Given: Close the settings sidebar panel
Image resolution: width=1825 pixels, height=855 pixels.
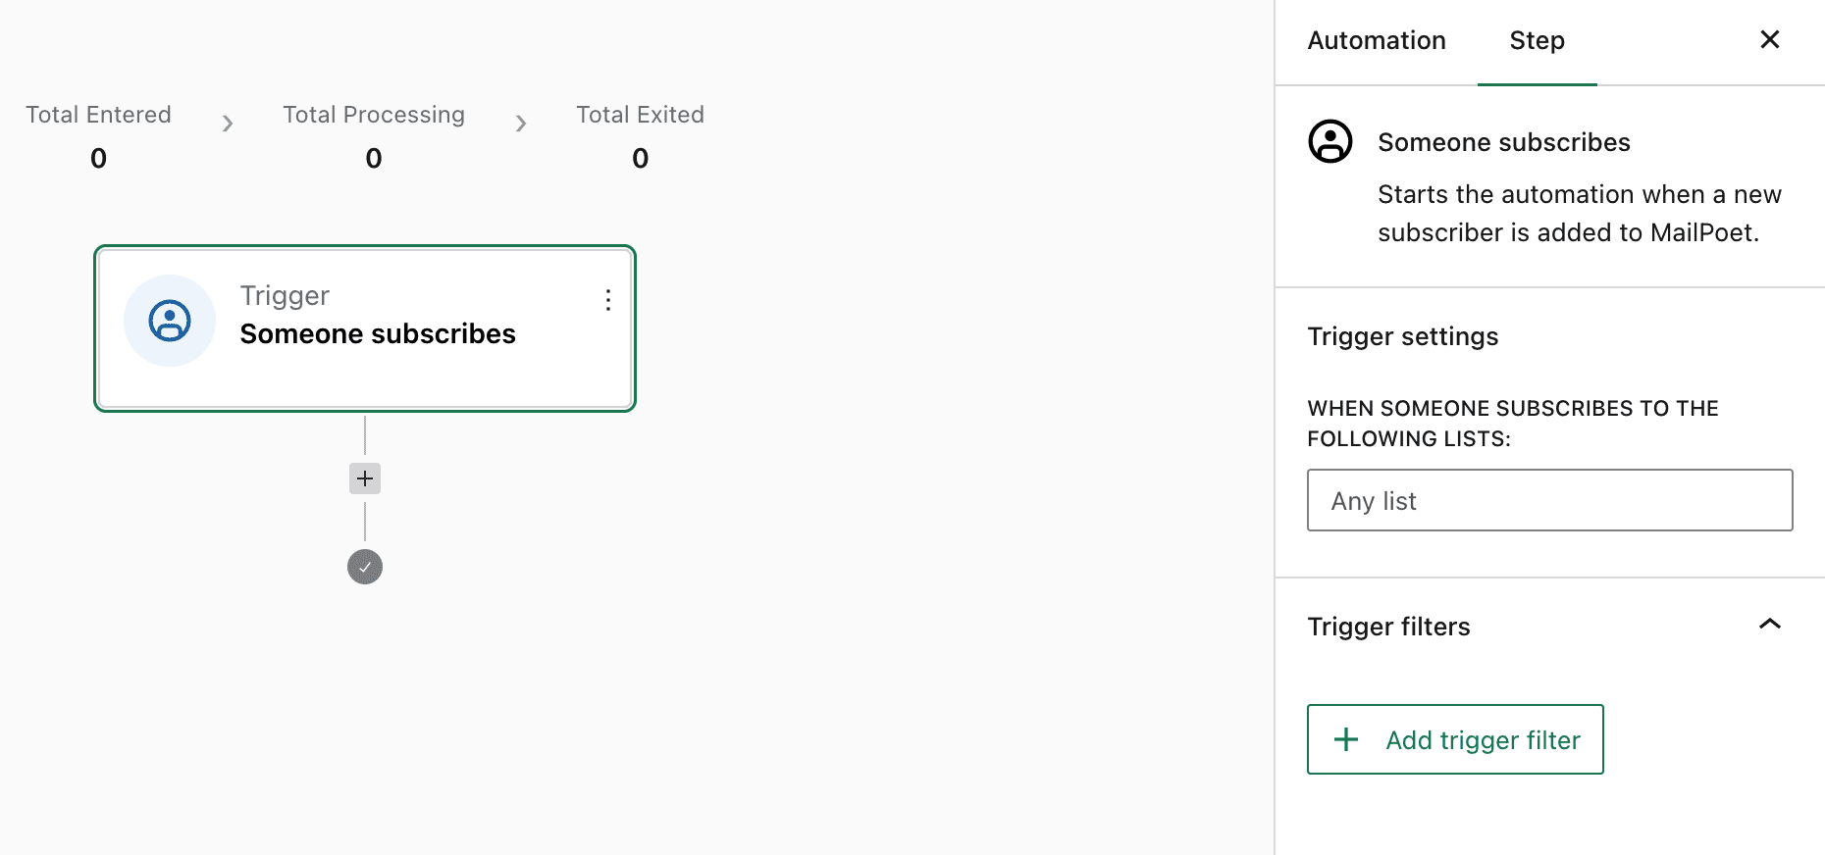Looking at the screenshot, I should click(x=1770, y=39).
